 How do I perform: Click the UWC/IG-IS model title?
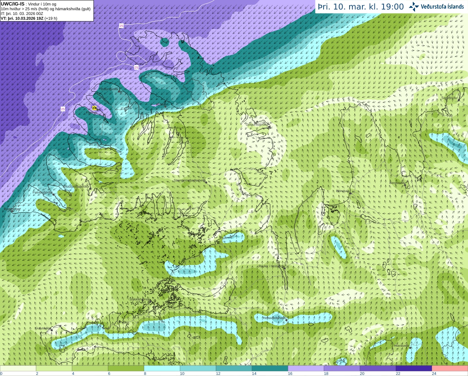point(12,4)
